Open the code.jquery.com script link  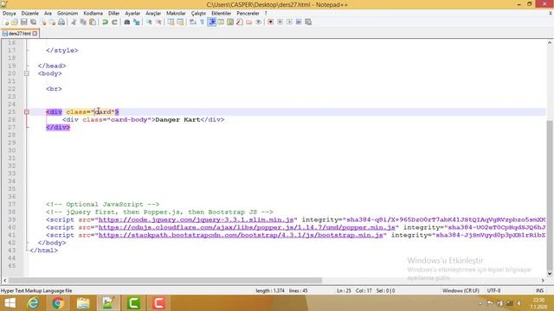196,219
